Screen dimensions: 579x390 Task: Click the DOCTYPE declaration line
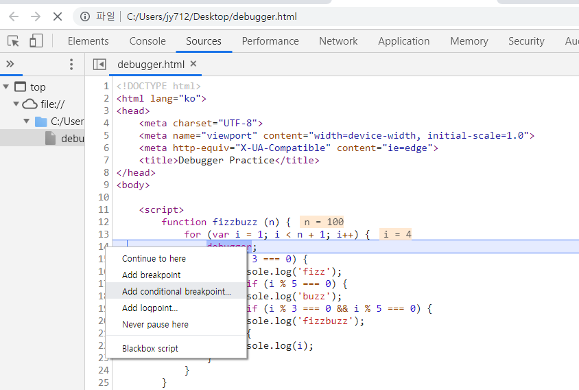click(158, 86)
